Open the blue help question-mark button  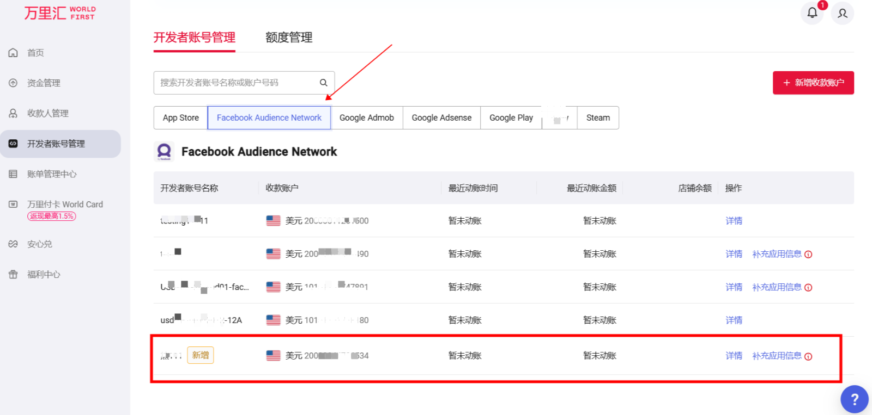point(854,399)
